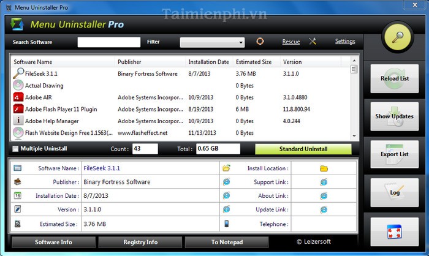
Task: Click the Total field showing 0.65 GB
Action: pos(218,149)
